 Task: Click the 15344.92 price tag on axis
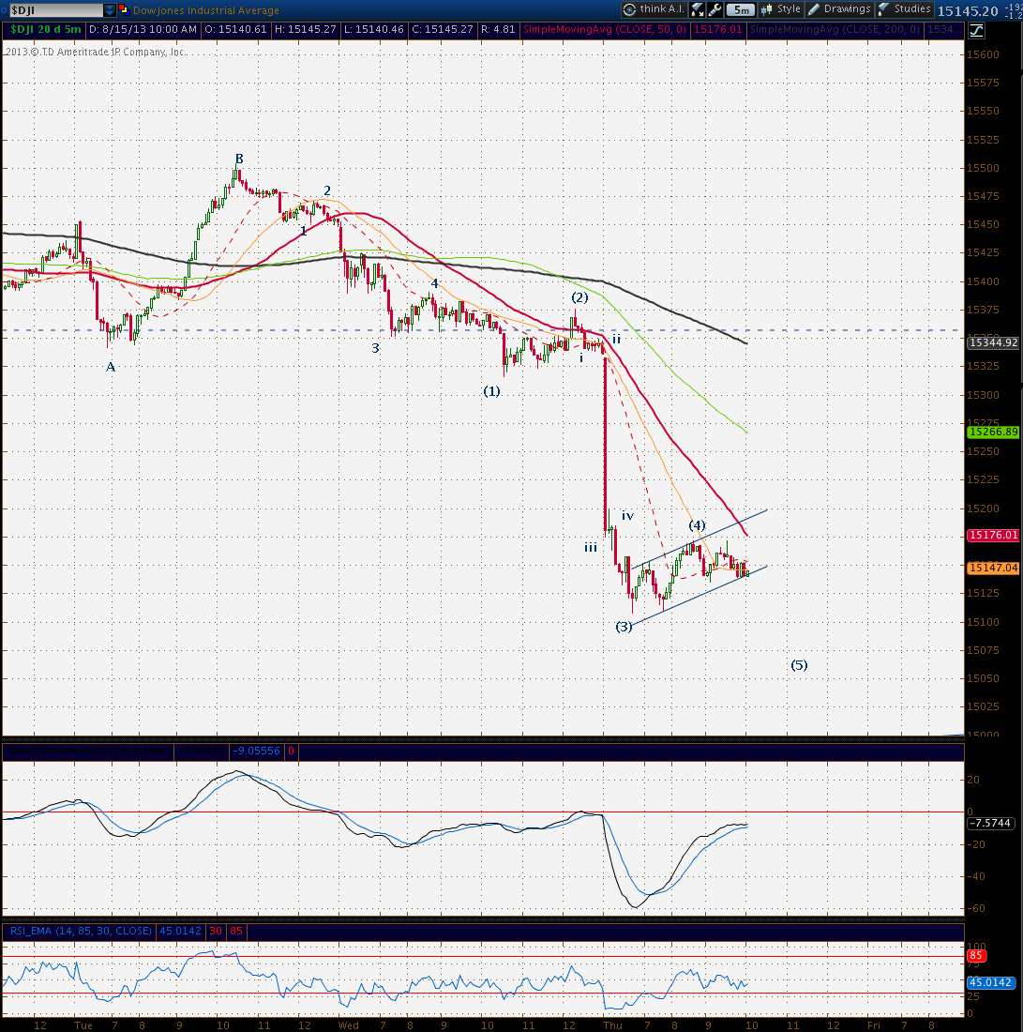click(x=993, y=342)
